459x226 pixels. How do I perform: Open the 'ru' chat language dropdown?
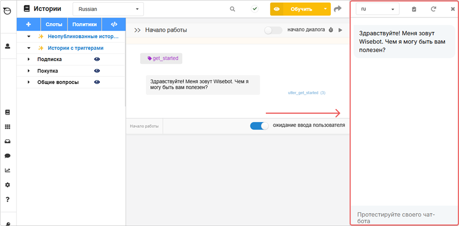click(x=377, y=9)
